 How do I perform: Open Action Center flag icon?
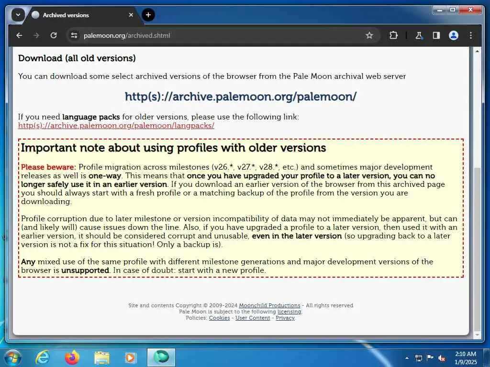[x=430, y=358]
